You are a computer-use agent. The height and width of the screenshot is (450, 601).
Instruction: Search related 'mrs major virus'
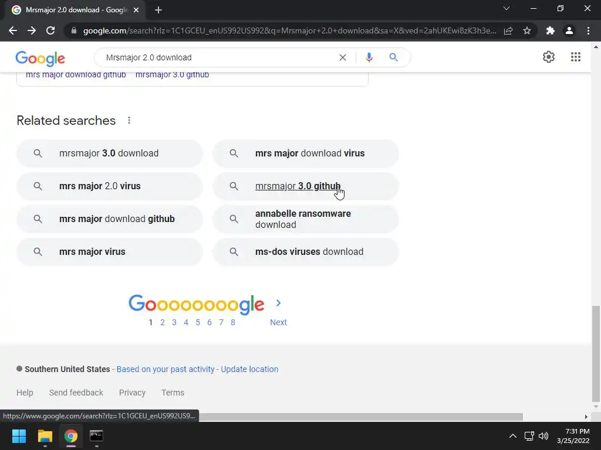coord(109,252)
